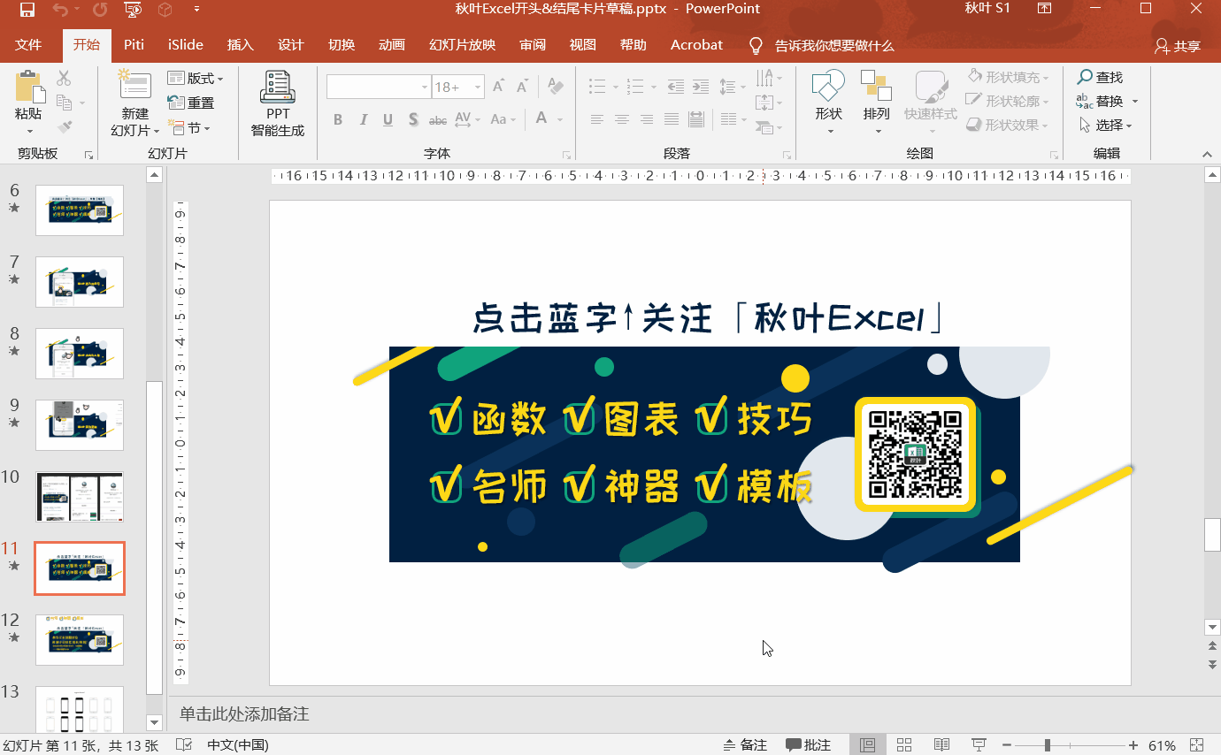Toggle Underline formatting
Image resolution: width=1221 pixels, height=755 pixels.
388,119
